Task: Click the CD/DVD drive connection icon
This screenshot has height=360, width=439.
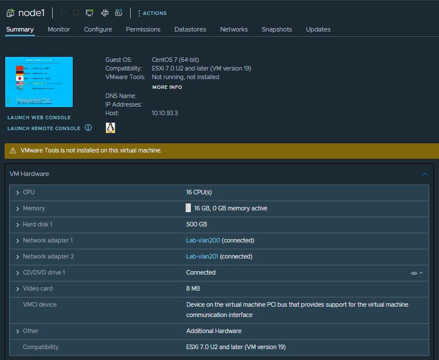Action: [414, 273]
